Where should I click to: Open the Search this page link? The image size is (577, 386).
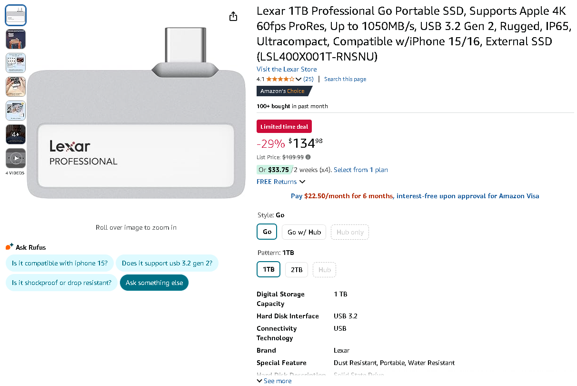(345, 79)
